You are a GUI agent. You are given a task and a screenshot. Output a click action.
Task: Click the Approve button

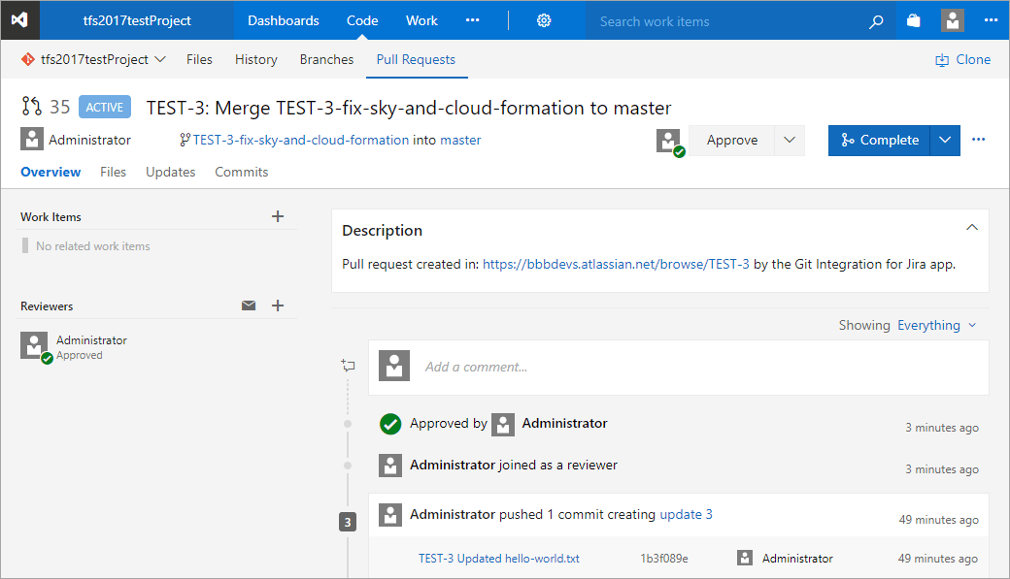coord(731,141)
